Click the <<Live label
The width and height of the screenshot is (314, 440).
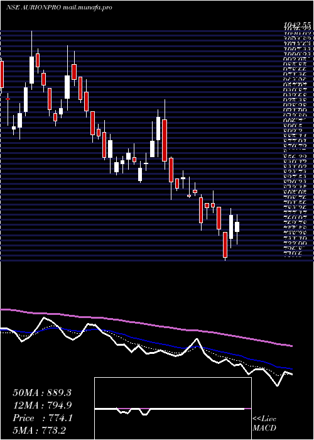[264, 419]
